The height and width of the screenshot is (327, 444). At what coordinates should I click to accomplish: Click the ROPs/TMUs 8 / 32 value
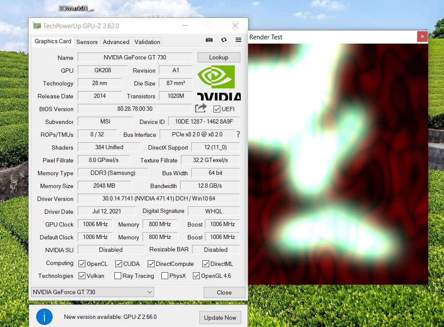(97, 134)
